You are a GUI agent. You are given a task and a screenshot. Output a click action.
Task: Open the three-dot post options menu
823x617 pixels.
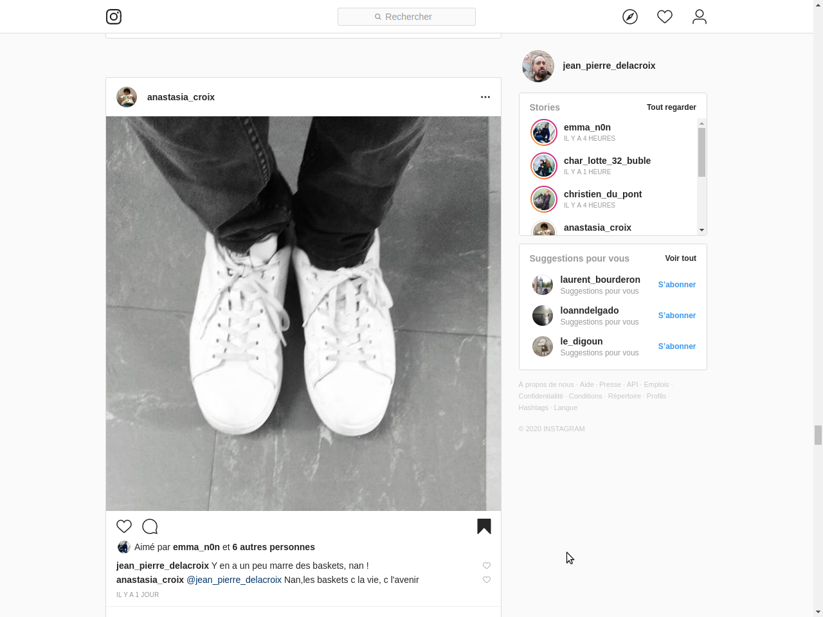(x=485, y=97)
